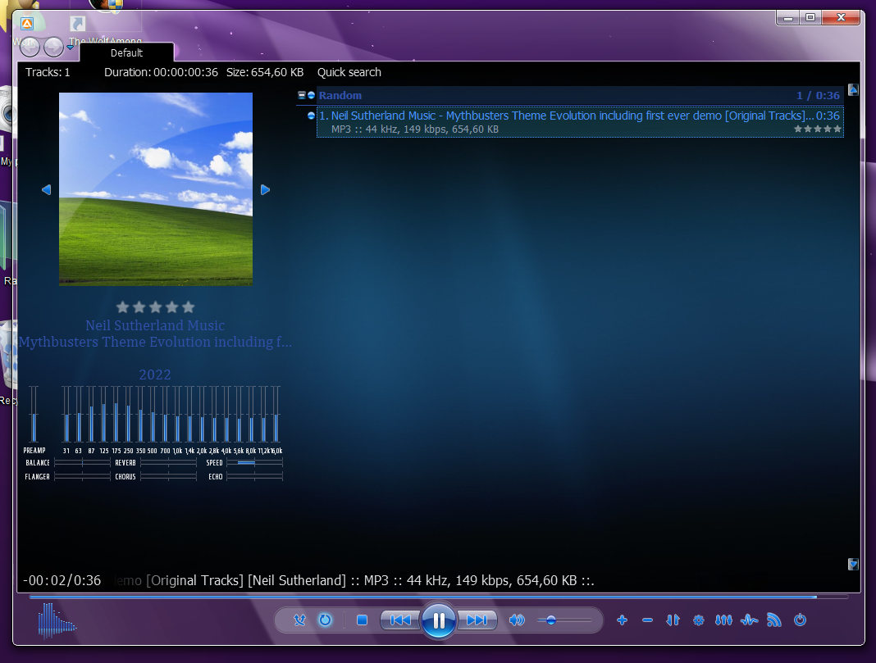Add files with the plus icon
The image size is (876, 663).
[x=622, y=620]
